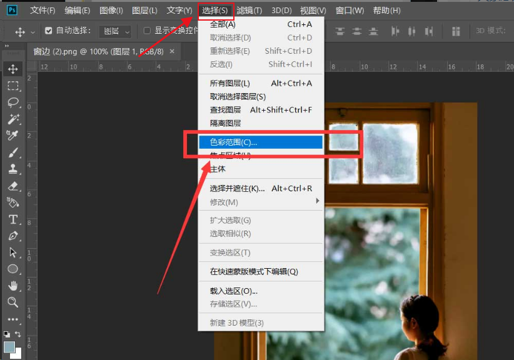
Task: Select the Lasso tool
Action: point(13,102)
